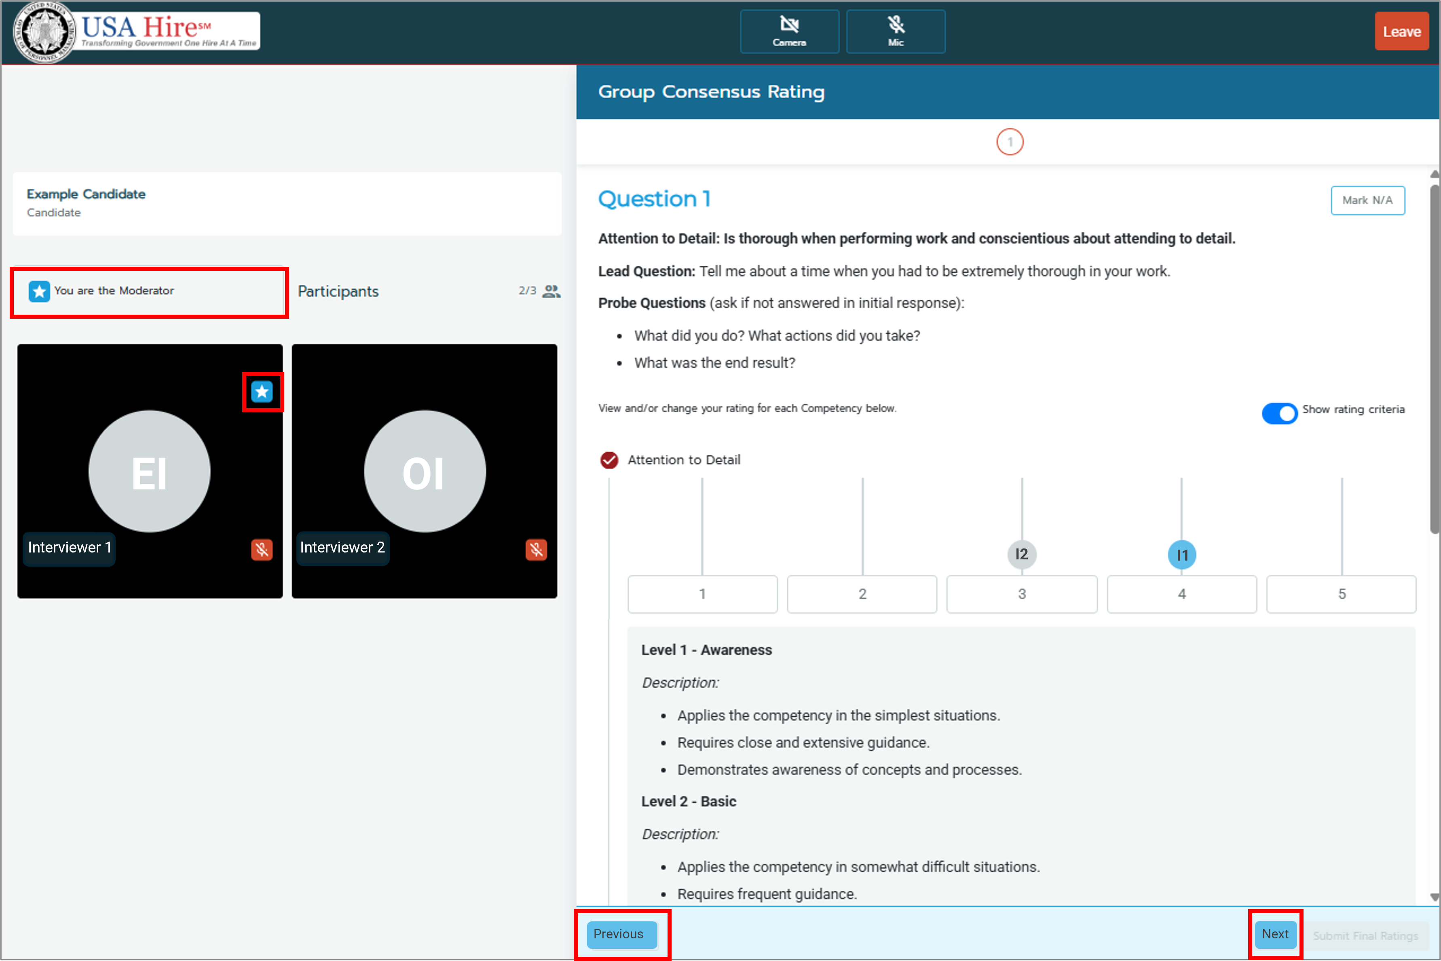The height and width of the screenshot is (961, 1441).
Task: Click Submit Final Ratings button
Action: point(1366,936)
